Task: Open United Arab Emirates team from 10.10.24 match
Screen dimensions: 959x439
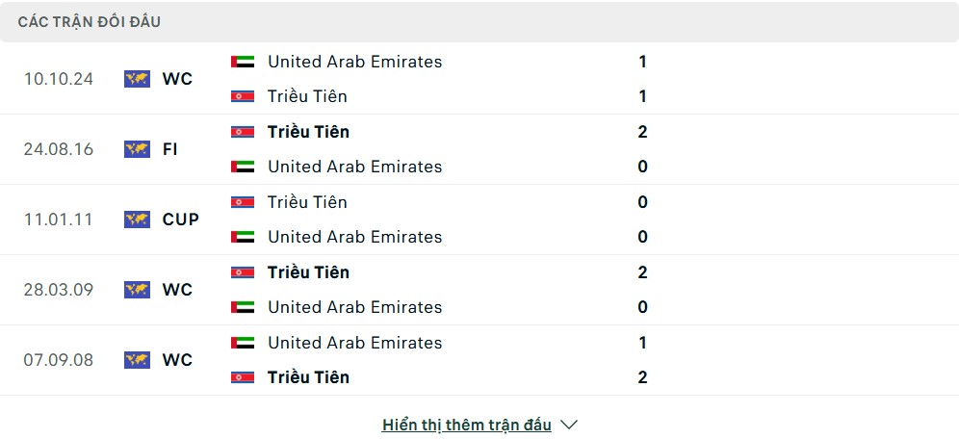Action: [x=354, y=62]
